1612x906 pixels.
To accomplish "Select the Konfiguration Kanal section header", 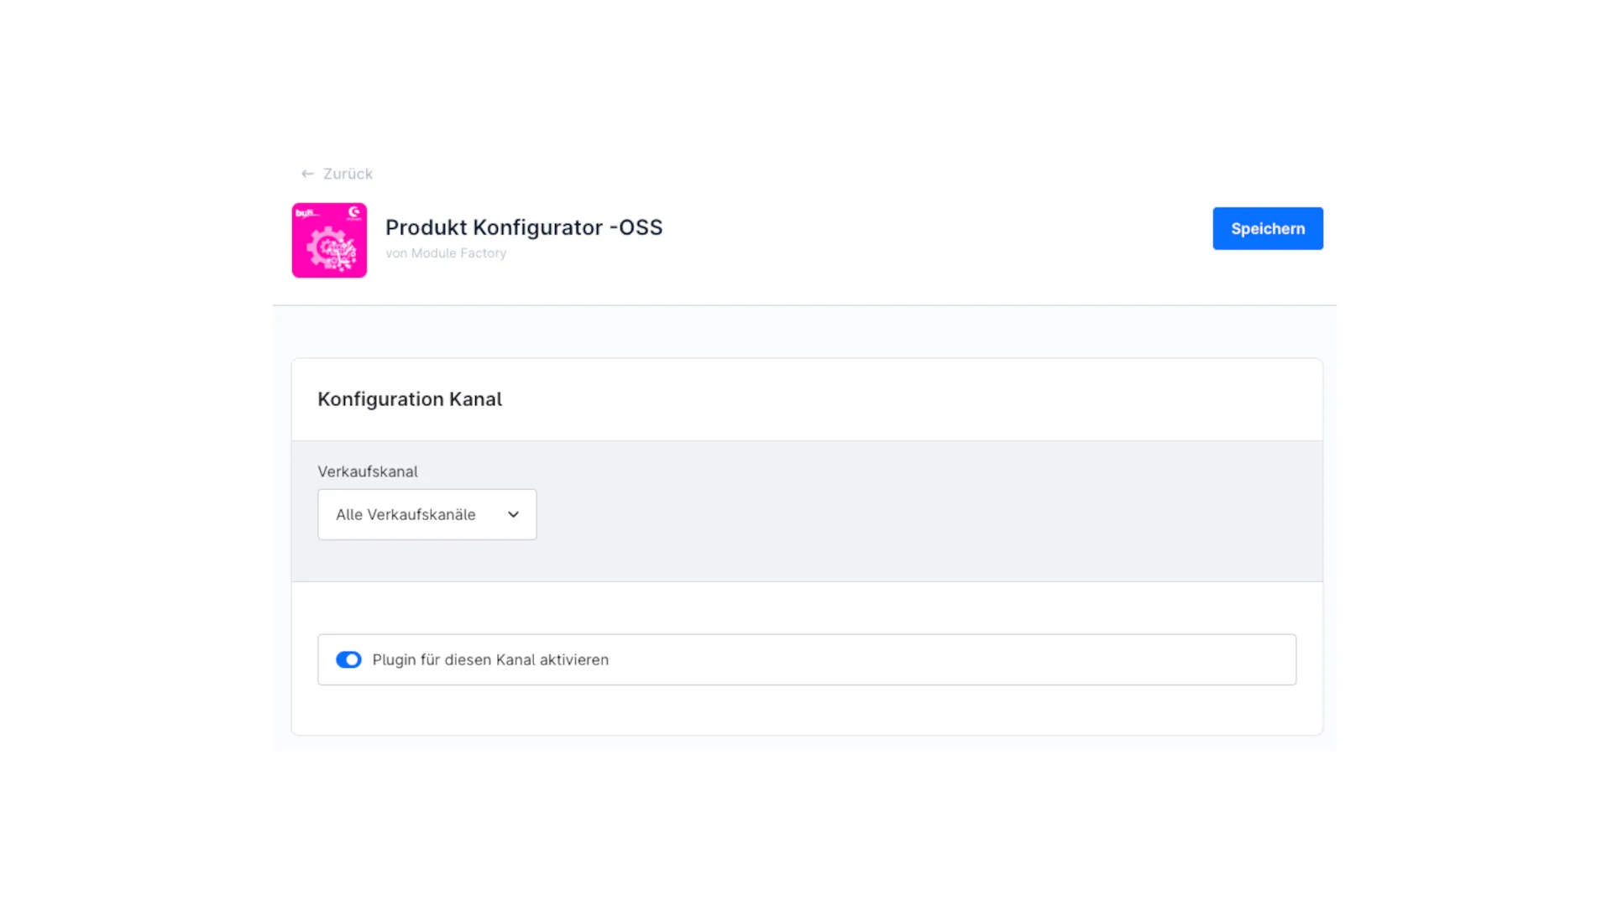I will point(410,398).
